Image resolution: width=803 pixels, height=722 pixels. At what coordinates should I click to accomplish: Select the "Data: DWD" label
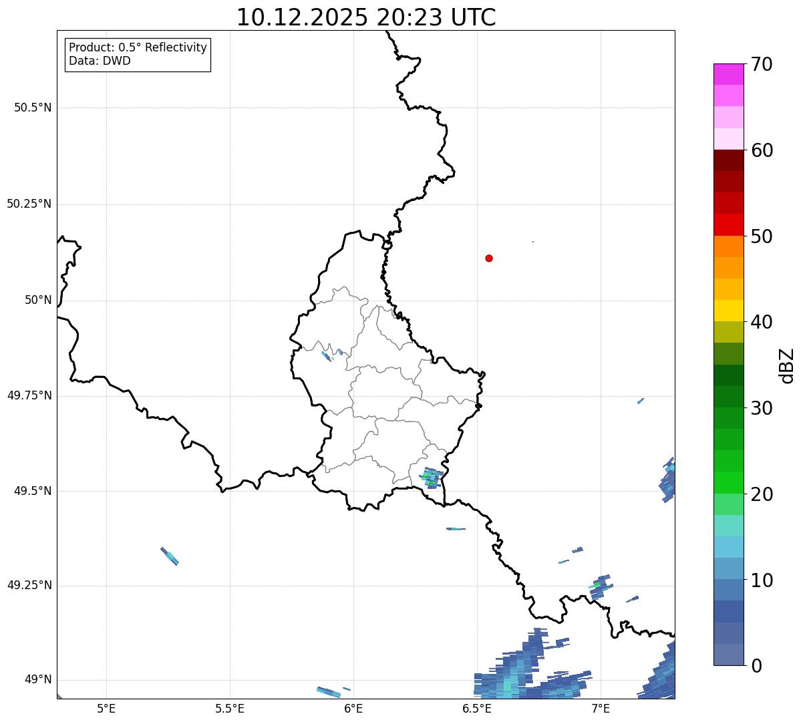100,61
